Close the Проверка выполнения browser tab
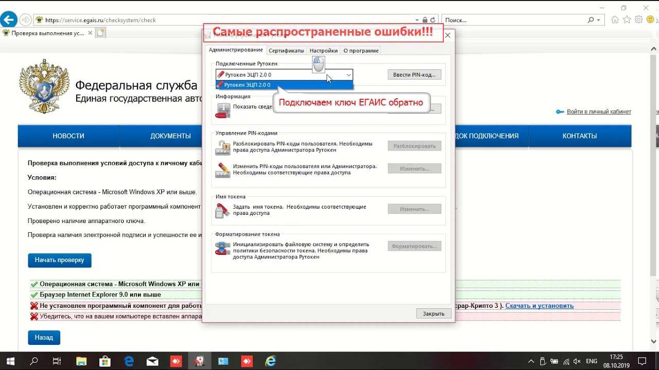 [89, 33]
